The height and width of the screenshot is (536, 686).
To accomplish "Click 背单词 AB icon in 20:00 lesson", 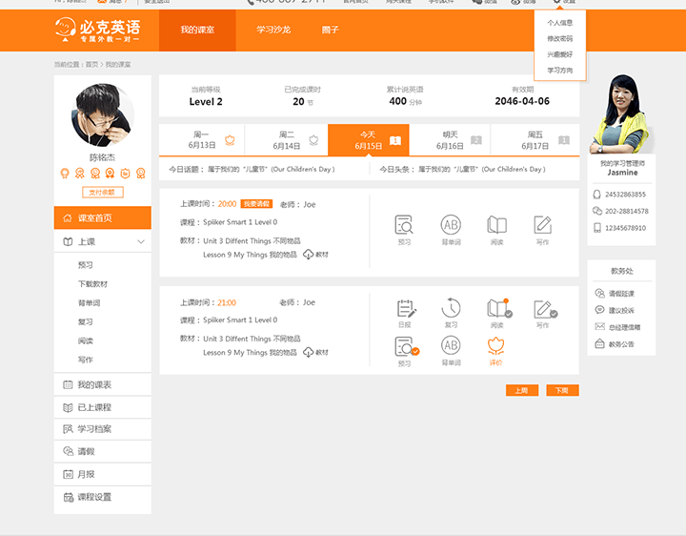I will [x=451, y=226].
